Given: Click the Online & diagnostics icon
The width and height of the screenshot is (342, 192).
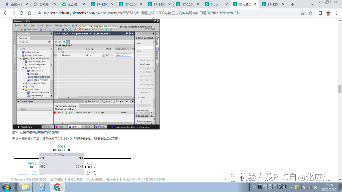Looking at the screenshot, I should coord(26,64).
